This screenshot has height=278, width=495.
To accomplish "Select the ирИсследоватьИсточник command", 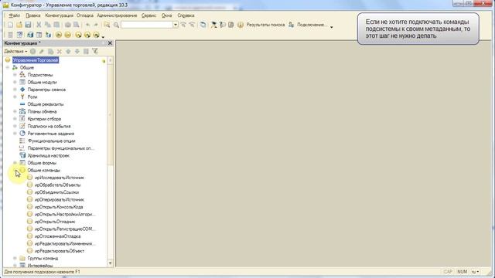I will [60, 178].
